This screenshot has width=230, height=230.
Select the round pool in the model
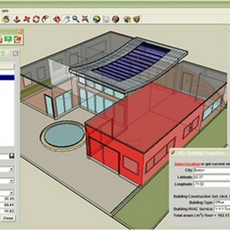pyautogui.click(x=64, y=135)
